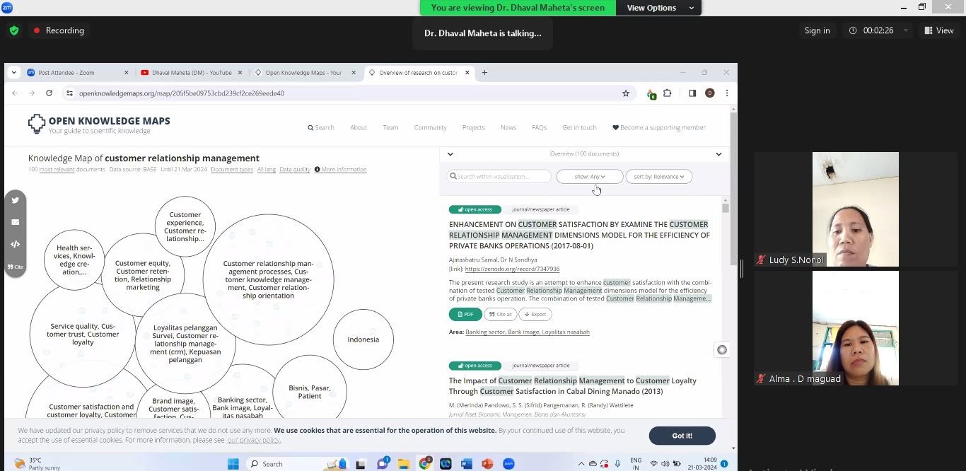
Task: Open the embed code icon
Action: (x=15, y=245)
